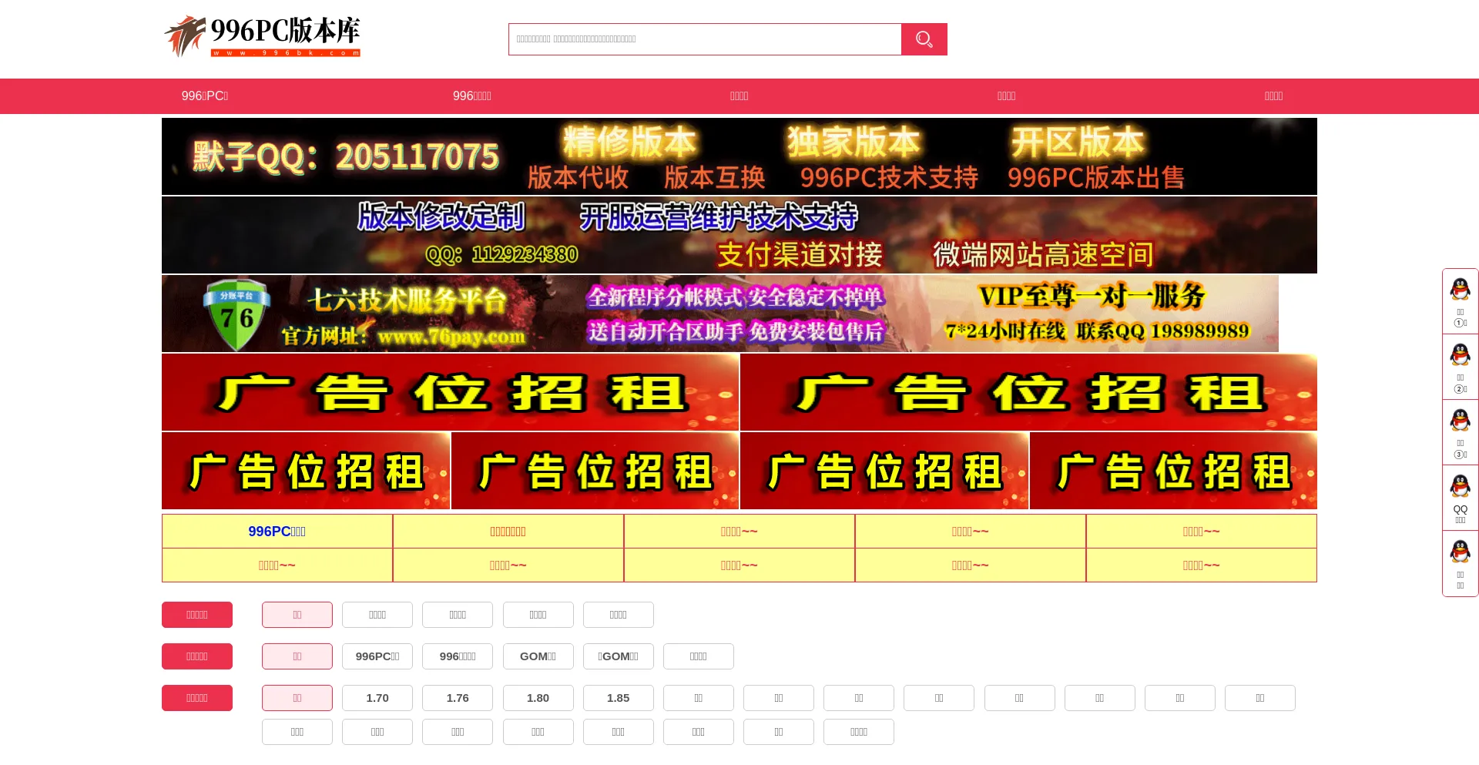Click the 996PC版本库 site logo
The width and height of the screenshot is (1479, 765).
[262, 36]
